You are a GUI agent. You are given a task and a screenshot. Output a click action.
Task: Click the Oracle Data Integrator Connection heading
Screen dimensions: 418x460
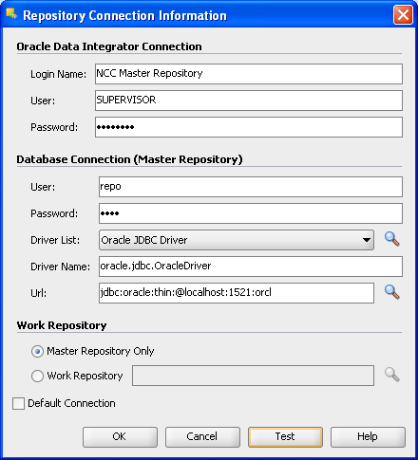pos(109,46)
